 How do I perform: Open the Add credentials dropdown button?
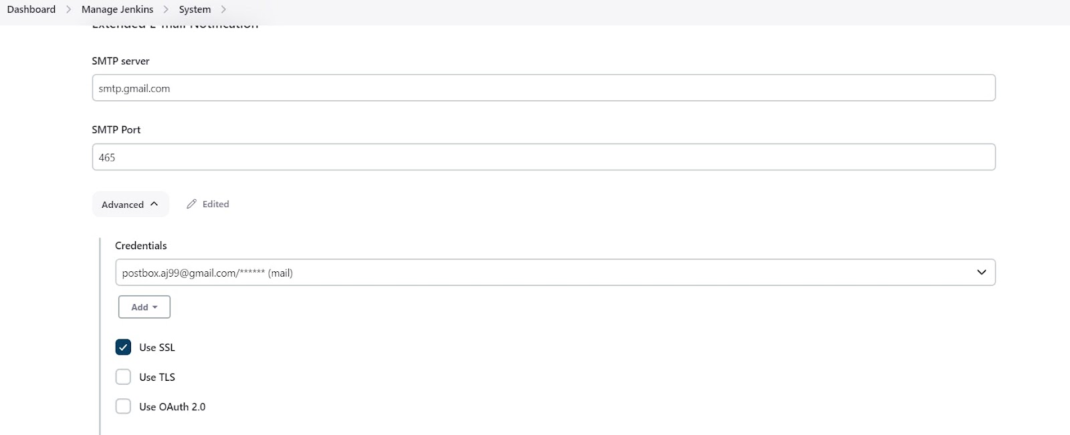point(144,307)
